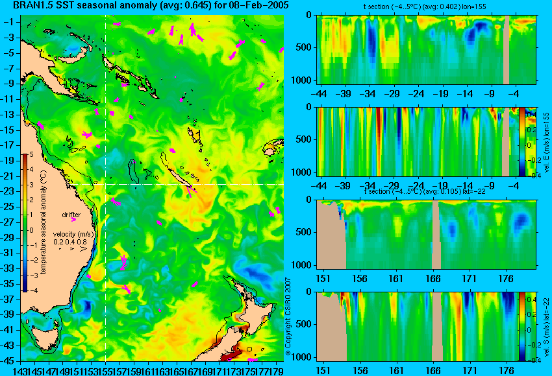Click the '© Copyright CSIRO 2007' text

(x=288, y=316)
